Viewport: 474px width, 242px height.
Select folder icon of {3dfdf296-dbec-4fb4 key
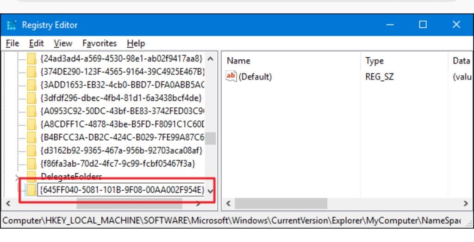point(31,98)
